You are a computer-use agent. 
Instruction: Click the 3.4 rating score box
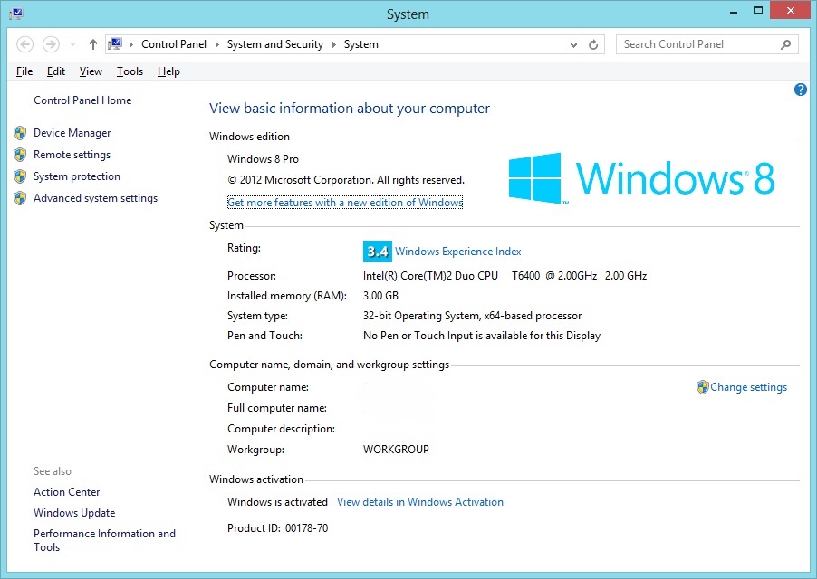click(377, 251)
